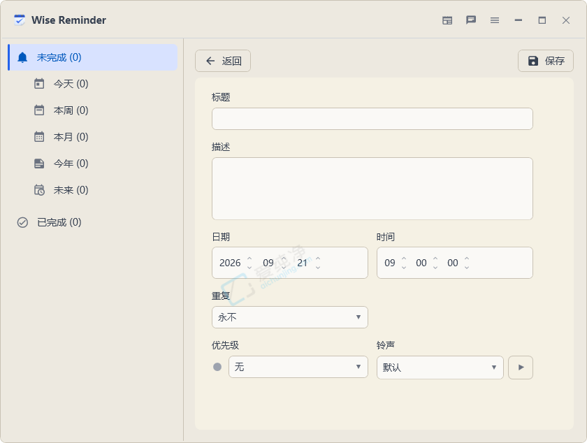587x443 pixels.
Task: Click the bell icon beside 未完成
Action: (x=22, y=57)
